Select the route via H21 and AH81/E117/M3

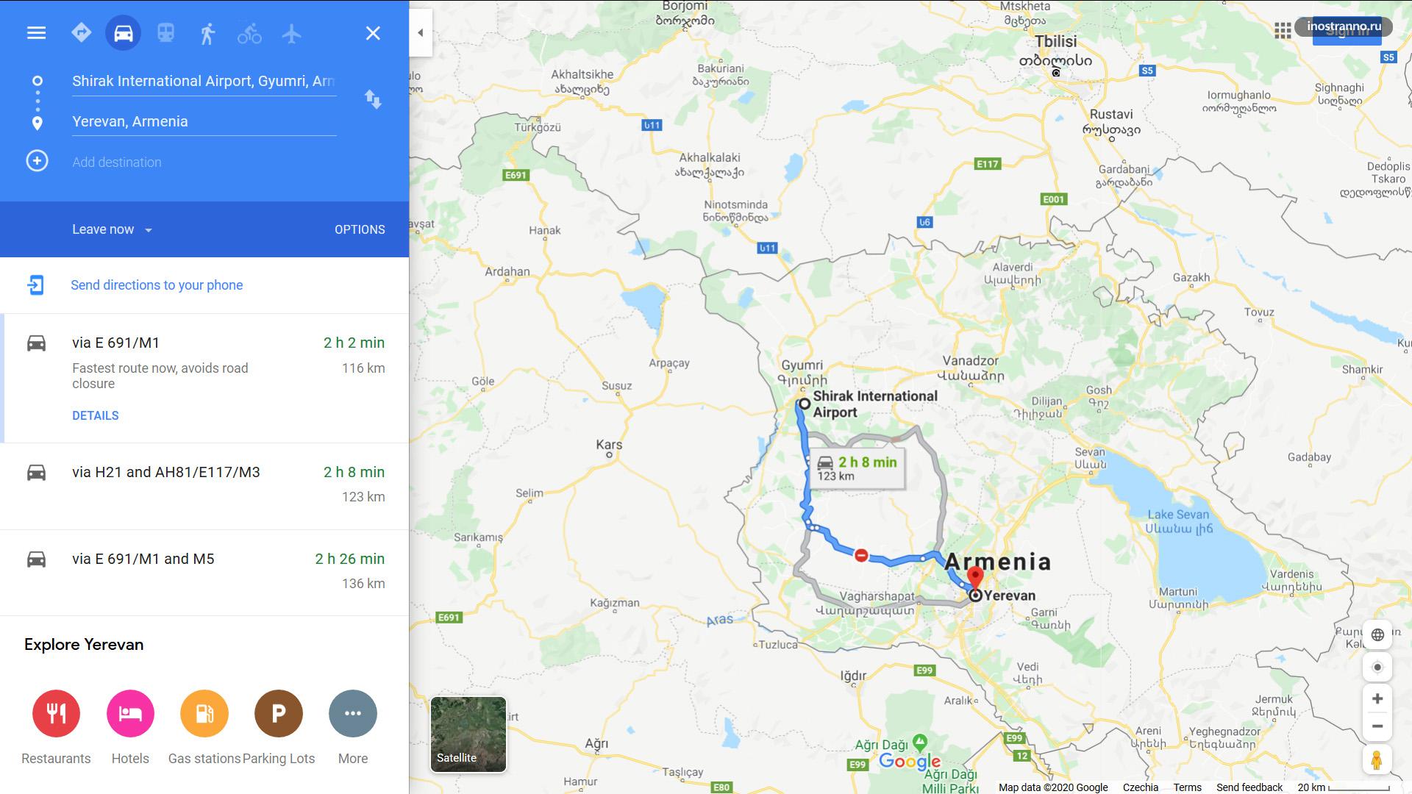tap(204, 485)
